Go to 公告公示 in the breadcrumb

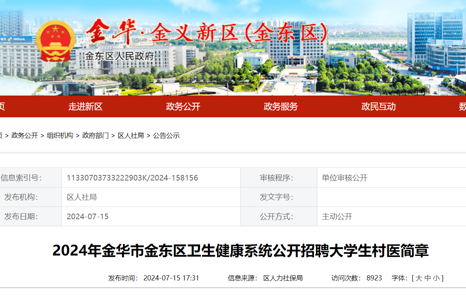[x=166, y=135]
